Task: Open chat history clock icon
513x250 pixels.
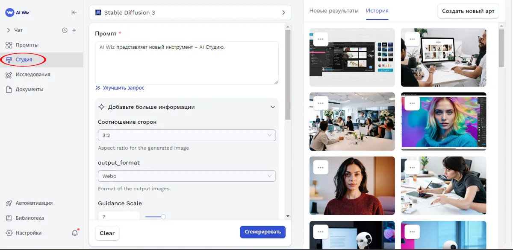Action: tap(65, 30)
